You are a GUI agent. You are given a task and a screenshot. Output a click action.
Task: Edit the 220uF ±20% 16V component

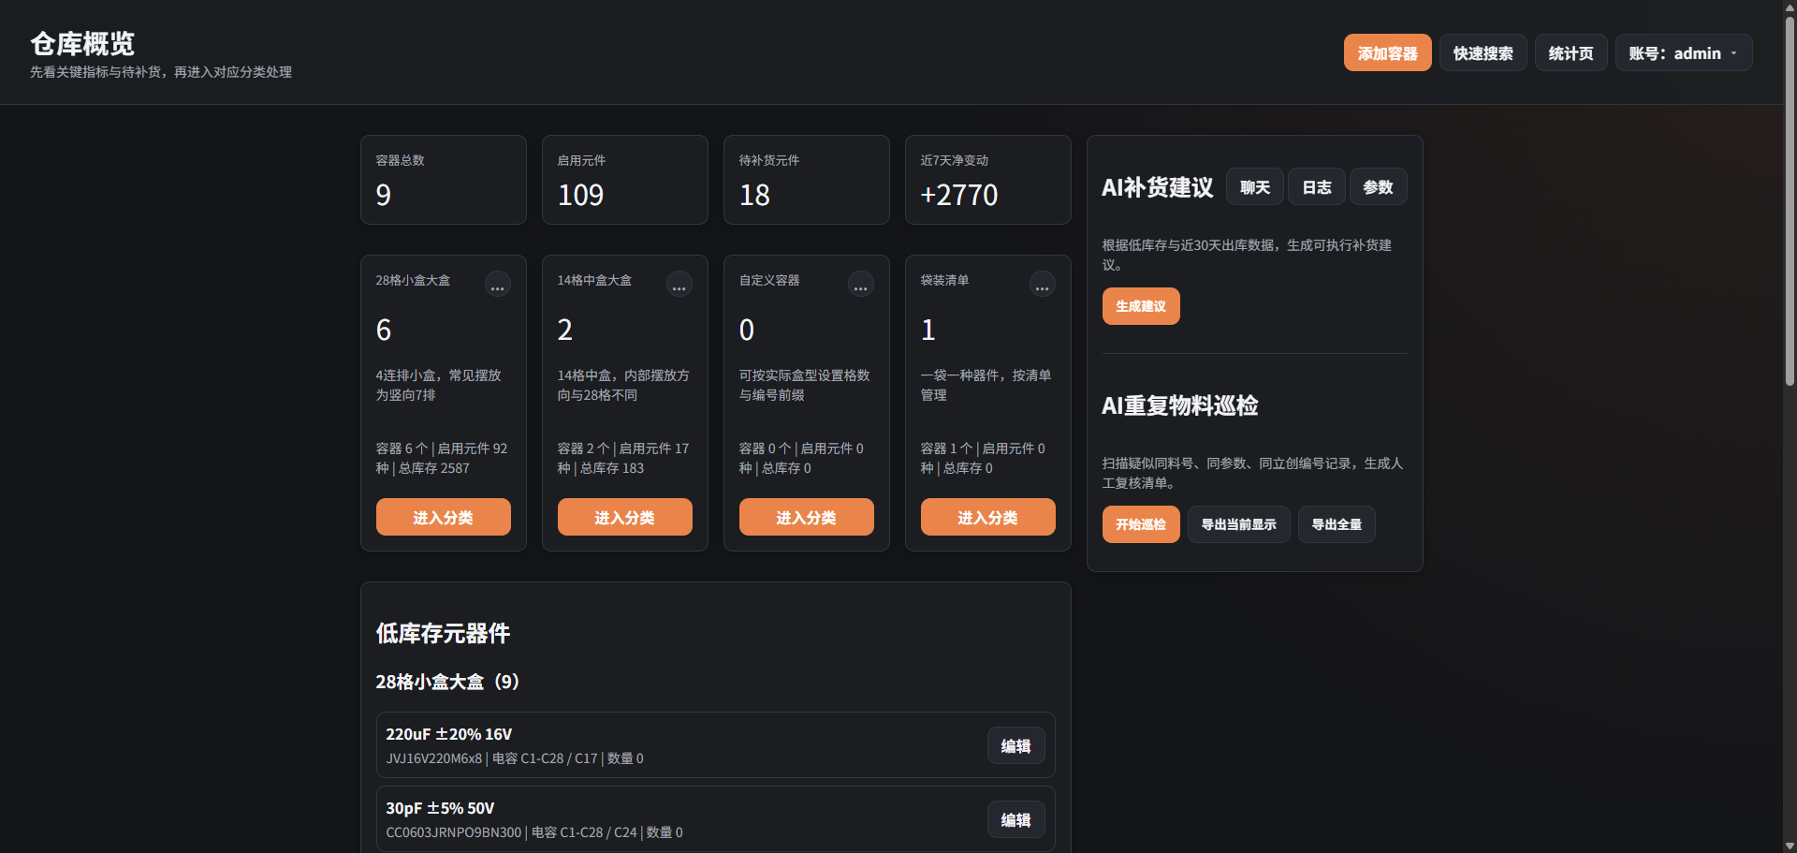tap(1015, 745)
